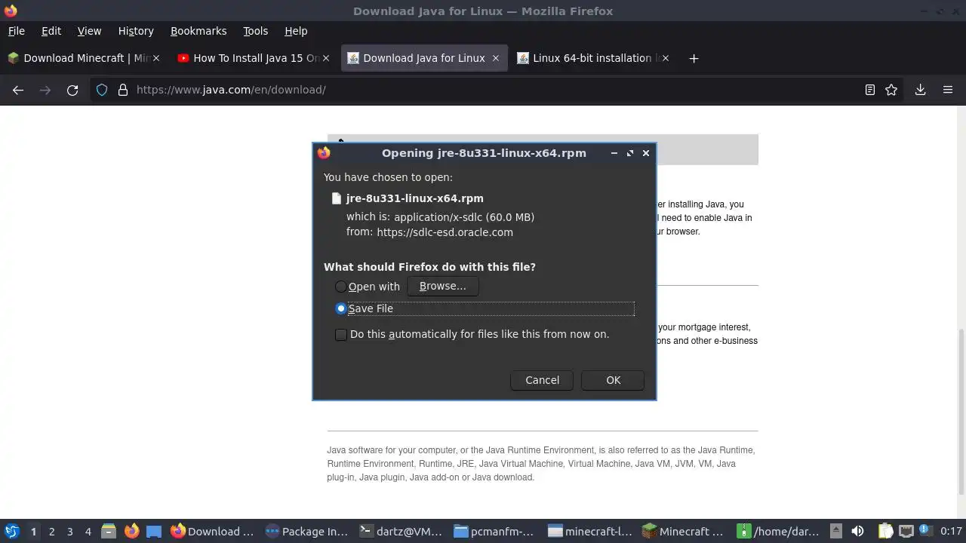The image size is (966, 543).
Task: Click the jre-8u331-linux-x64.rpm file name
Action: (x=414, y=198)
